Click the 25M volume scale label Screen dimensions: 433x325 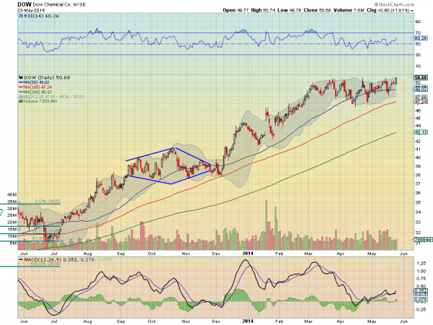12,215
